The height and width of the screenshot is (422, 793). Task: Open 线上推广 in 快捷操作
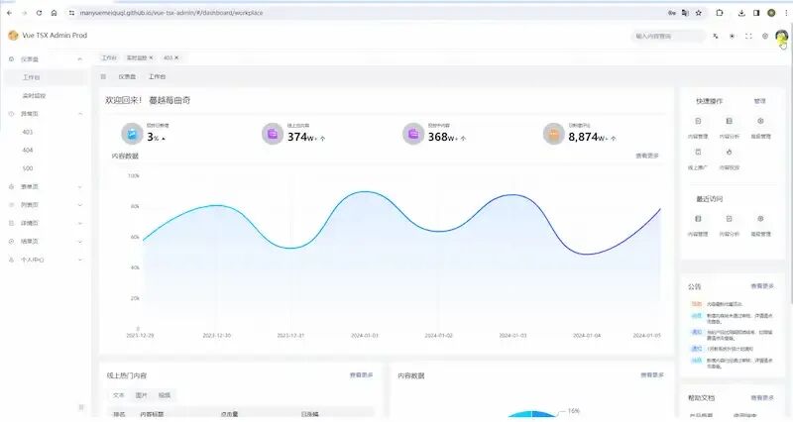[698, 158]
